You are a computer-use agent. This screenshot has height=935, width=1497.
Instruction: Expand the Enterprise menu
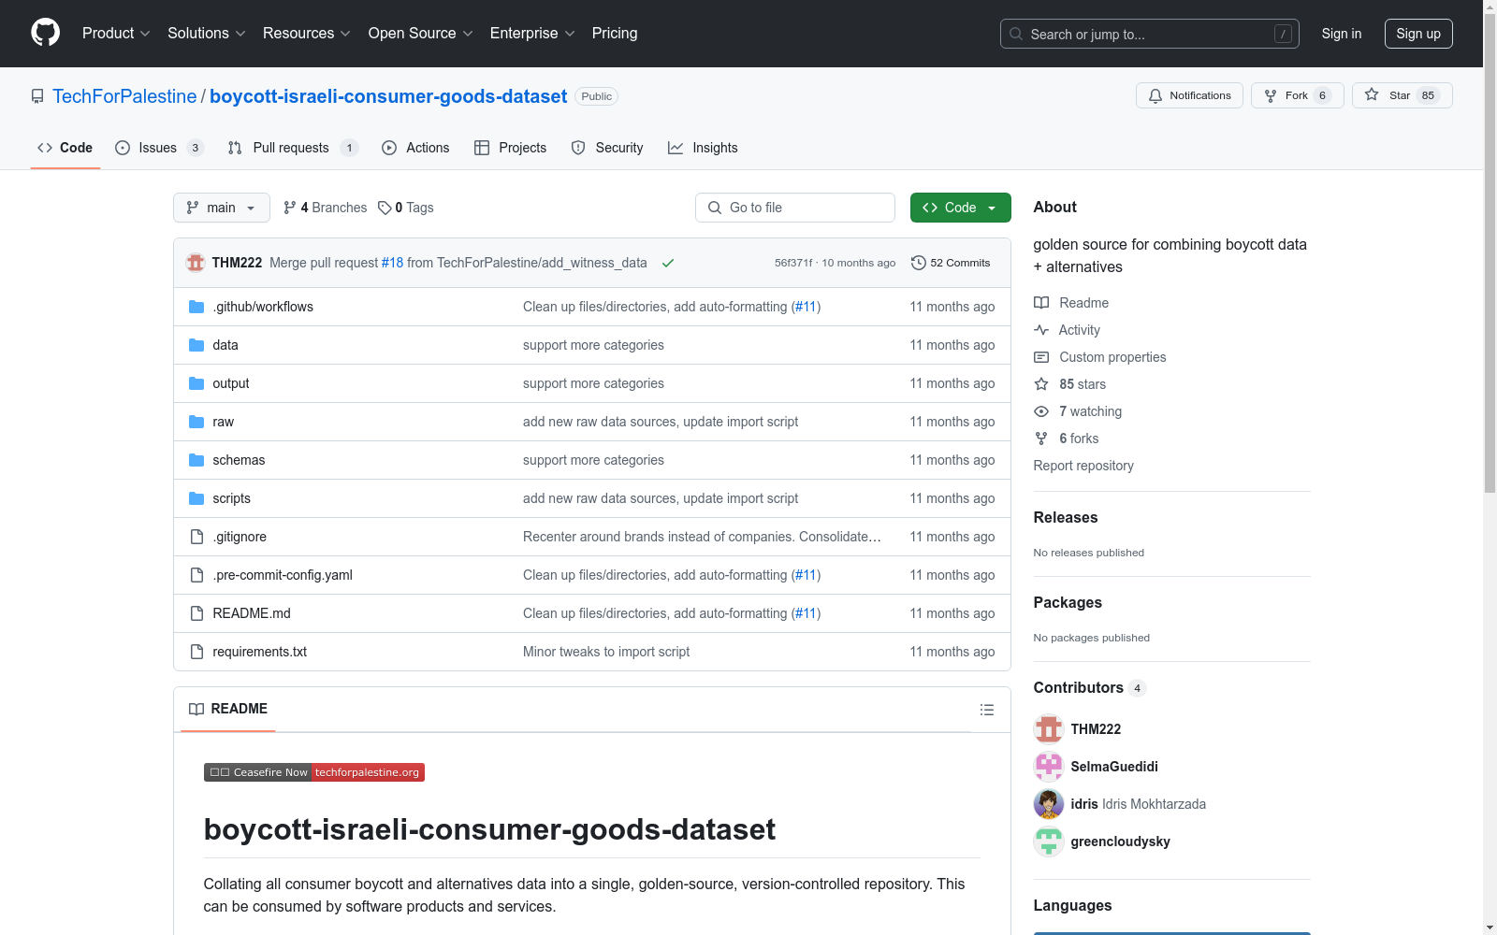[532, 34]
